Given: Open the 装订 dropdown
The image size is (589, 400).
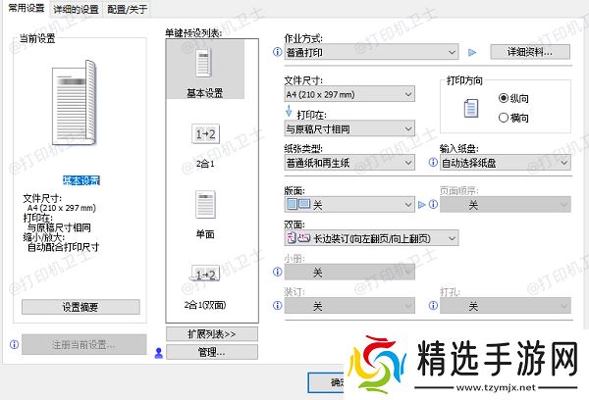Looking at the screenshot, I should click(349, 306).
